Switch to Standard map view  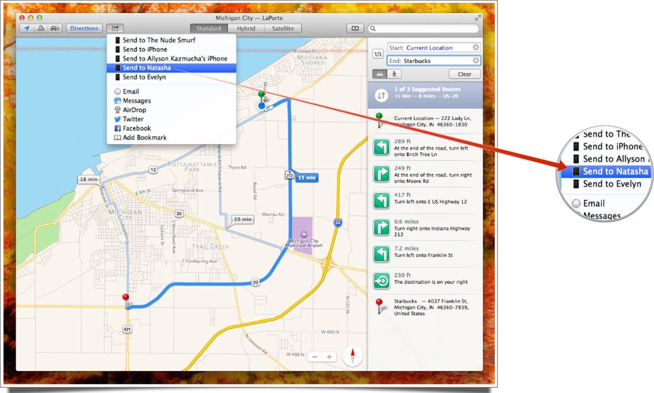click(209, 28)
